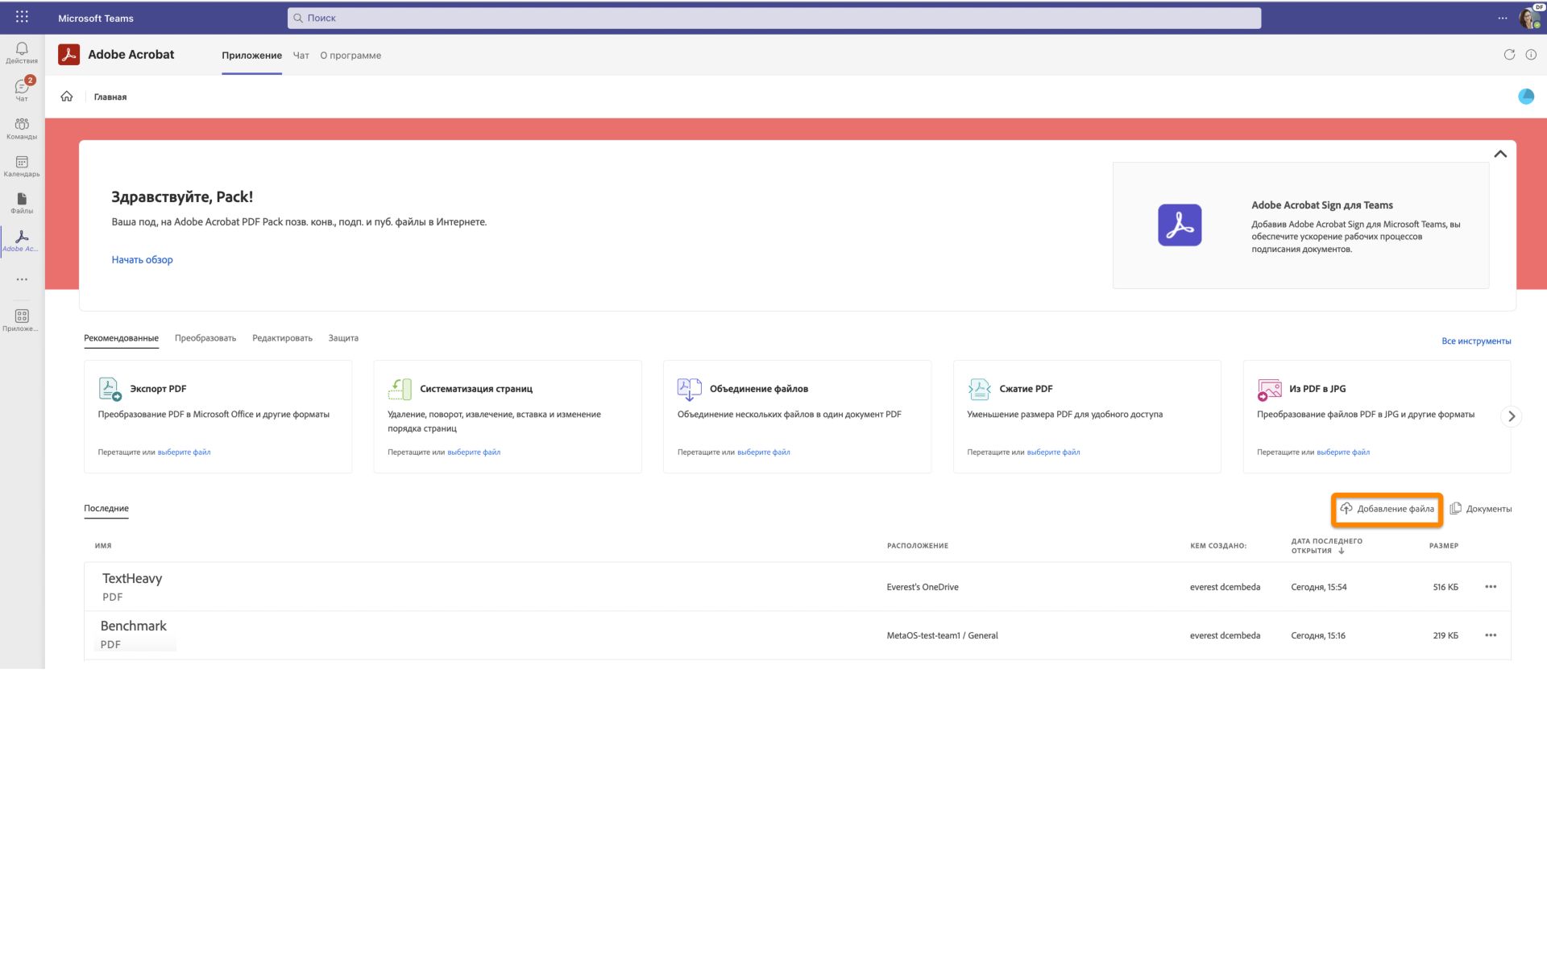The image size is (1547, 963).
Task: Click the Начать обзор link
Action: tap(142, 259)
